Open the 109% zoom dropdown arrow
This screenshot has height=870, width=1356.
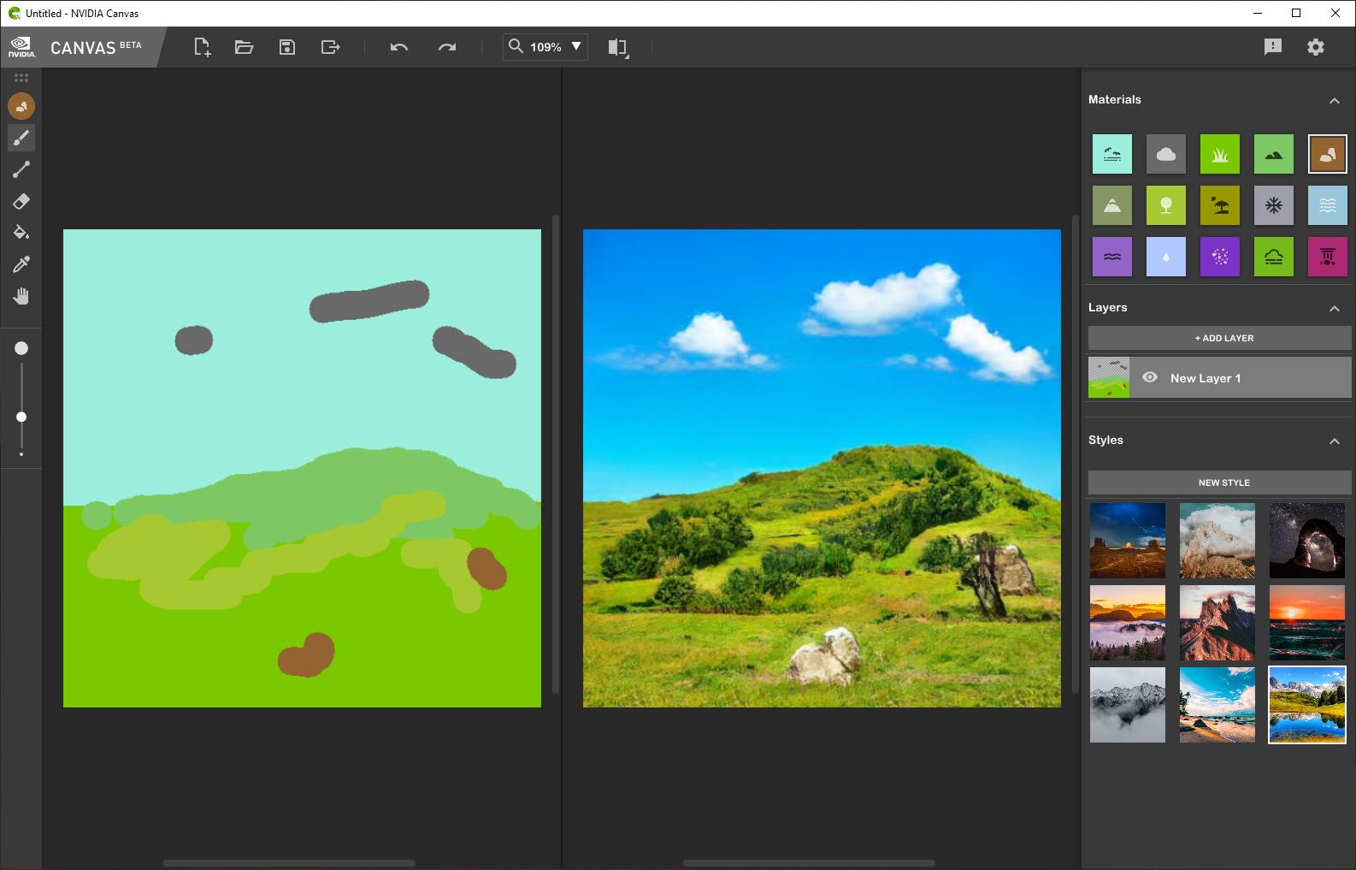(576, 46)
